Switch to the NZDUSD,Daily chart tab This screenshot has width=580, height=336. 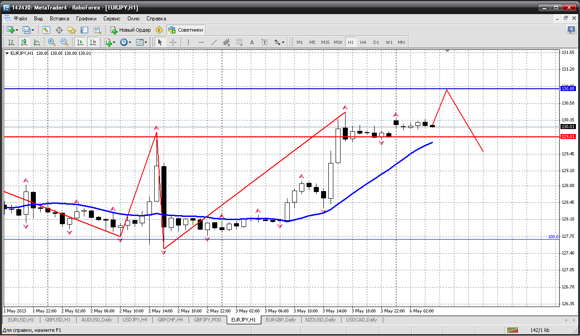[319, 320]
